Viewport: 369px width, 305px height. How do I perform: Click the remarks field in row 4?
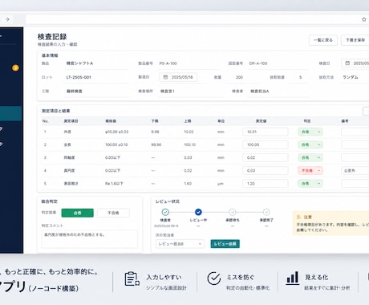(355, 170)
